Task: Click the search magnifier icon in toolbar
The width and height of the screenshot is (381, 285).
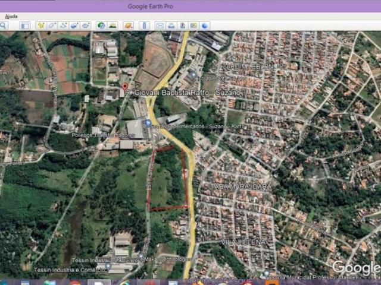Action: [x=3, y=26]
